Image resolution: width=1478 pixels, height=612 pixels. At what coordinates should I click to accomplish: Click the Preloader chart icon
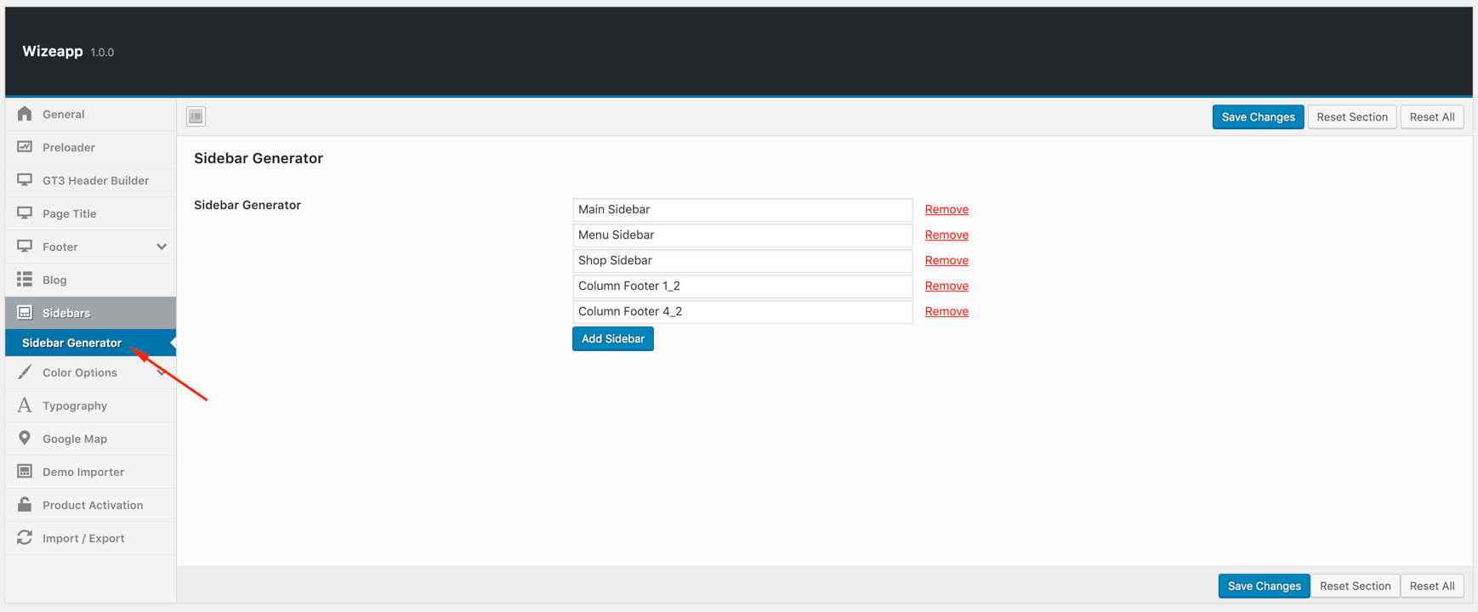click(x=25, y=147)
